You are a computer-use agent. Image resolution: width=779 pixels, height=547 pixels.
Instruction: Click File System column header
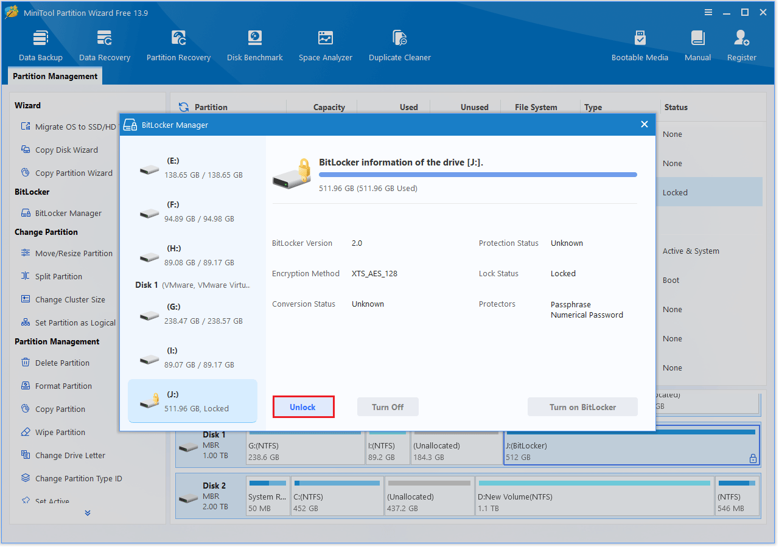[x=536, y=107]
